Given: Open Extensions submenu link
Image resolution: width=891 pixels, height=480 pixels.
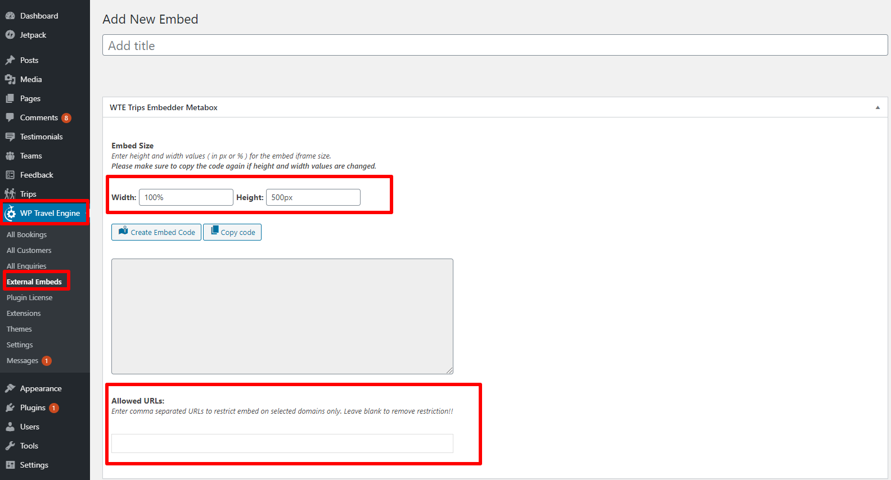Looking at the screenshot, I should (24, 313).
